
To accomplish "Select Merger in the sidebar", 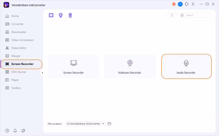I will (x=13, y=56).
